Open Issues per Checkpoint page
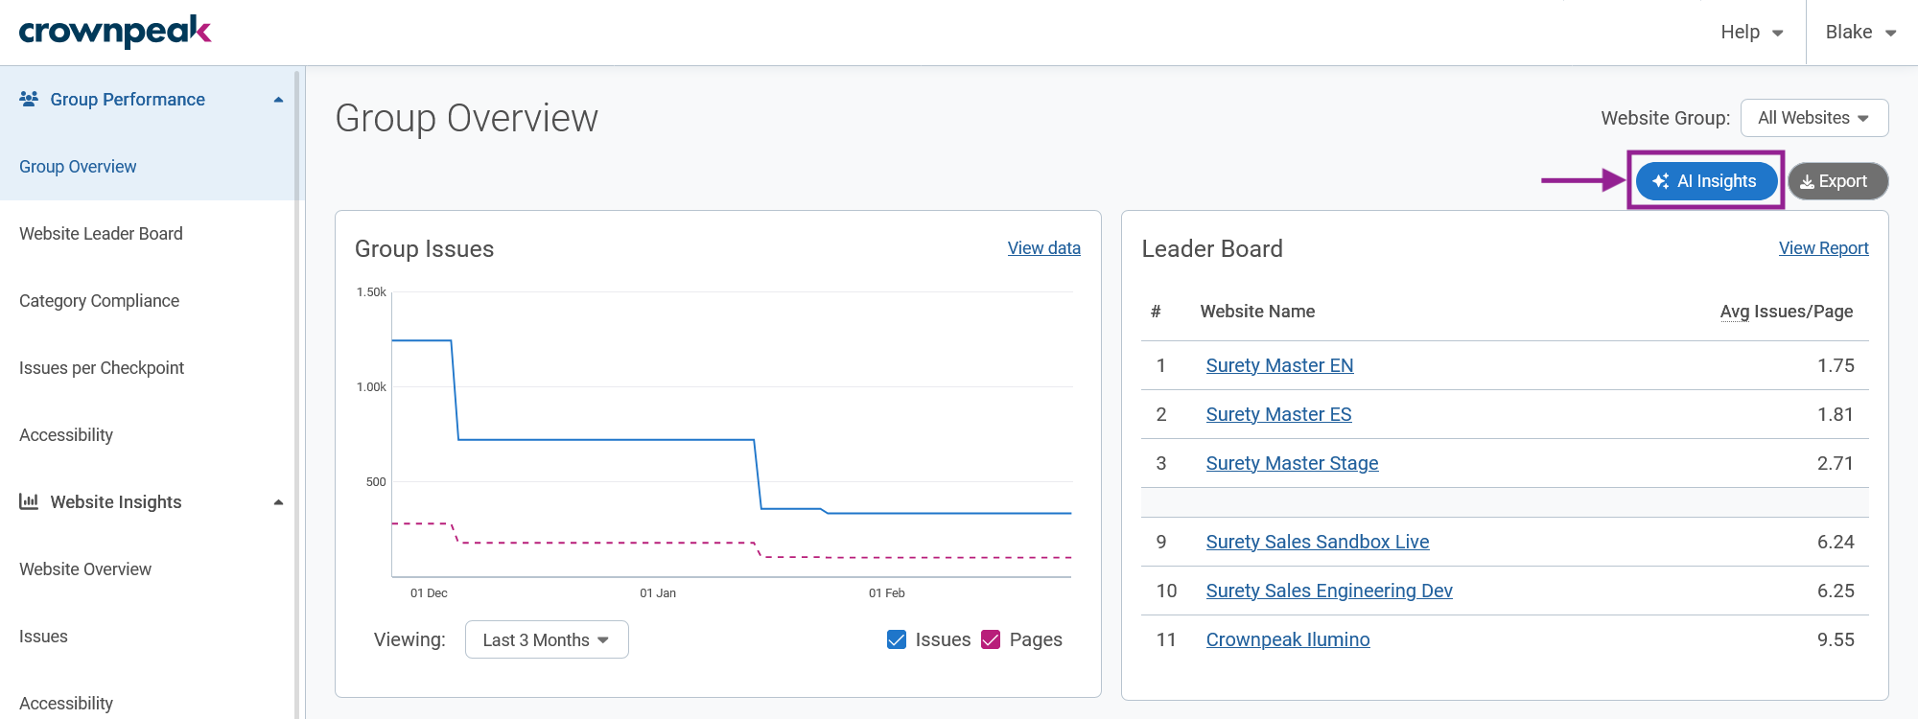Image resolution: width=1918 pixels, height=719 pixels. pyautogui.click(x=102, y=368)
